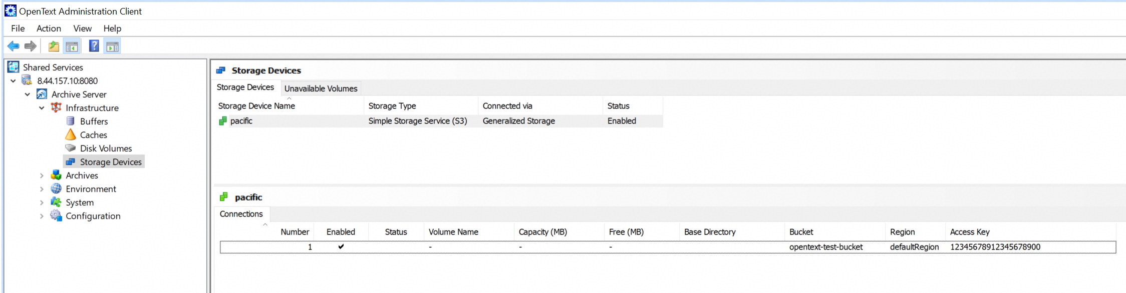Click the server 8.44.157.10:8080 icon
The height and width of the screenshot is (293, 1126).
pyautogui.click(x=27, y=80)
